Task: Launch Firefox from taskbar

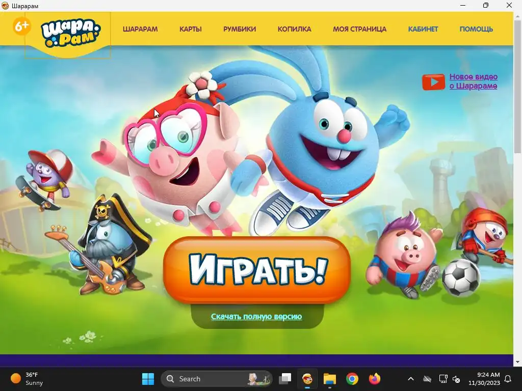Action: pyautogui.click(x=375, y=379)
